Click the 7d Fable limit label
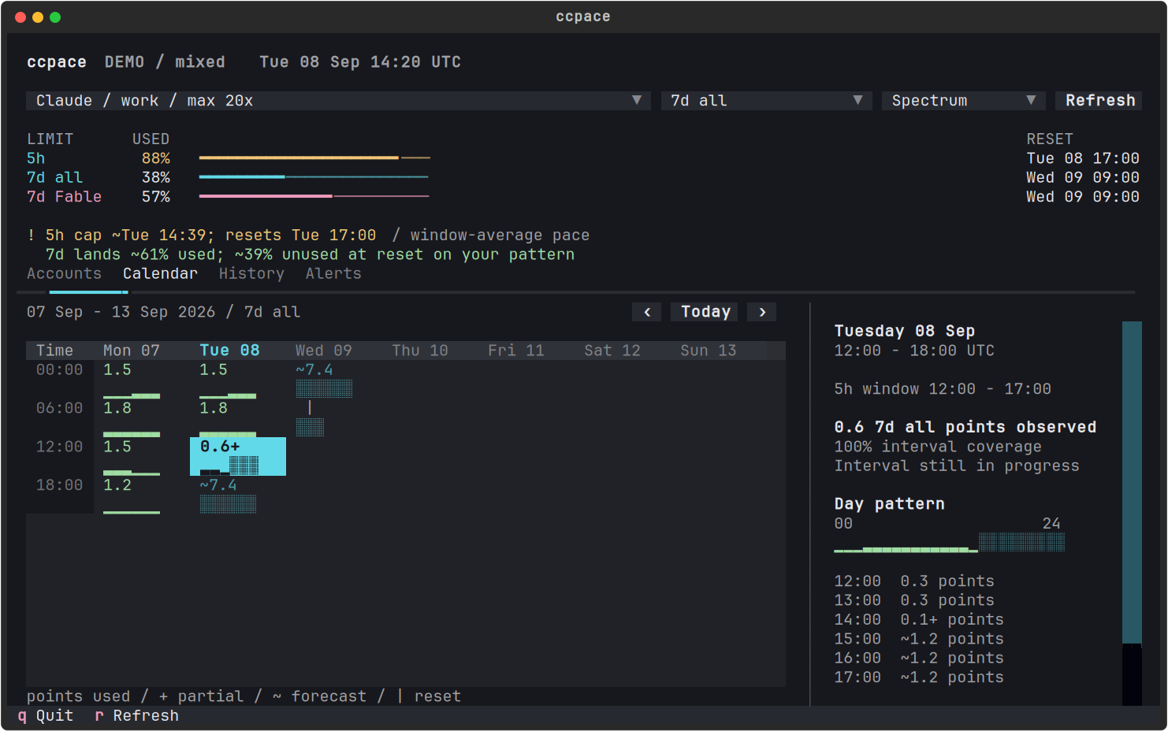This screenshot has width=1168, height=731. pos(65,196)
